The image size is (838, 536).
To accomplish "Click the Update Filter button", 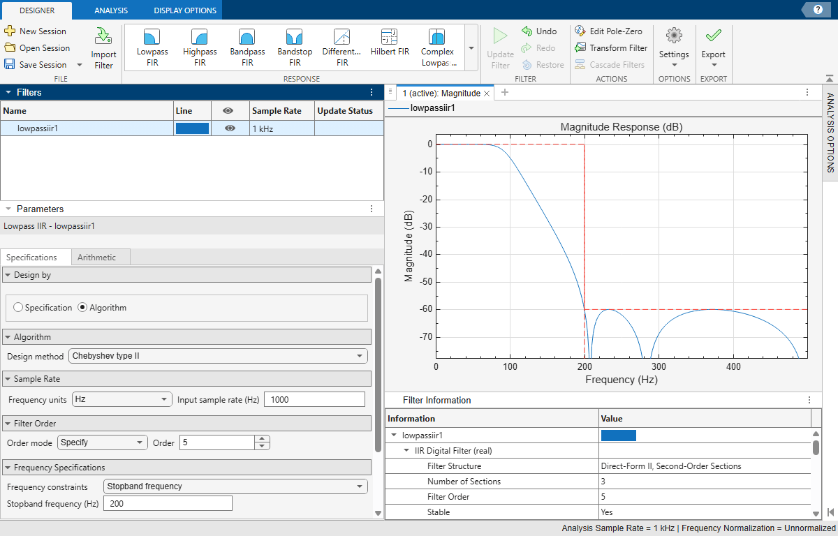I will tap(500, 48).
